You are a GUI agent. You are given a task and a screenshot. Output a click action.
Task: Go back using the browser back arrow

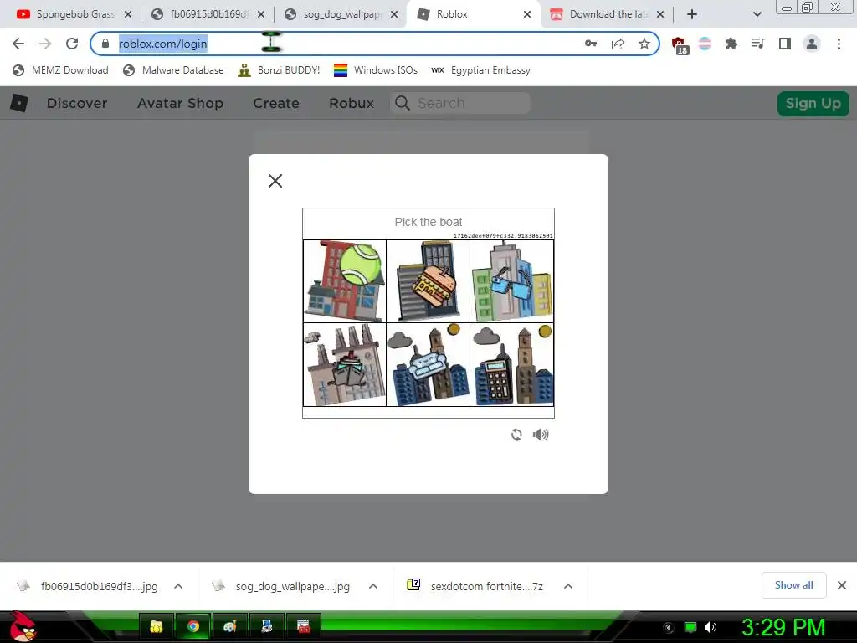[18, 44]
